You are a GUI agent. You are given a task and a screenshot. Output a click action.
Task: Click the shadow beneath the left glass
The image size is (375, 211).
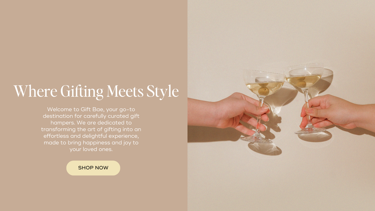pos(265,149)
